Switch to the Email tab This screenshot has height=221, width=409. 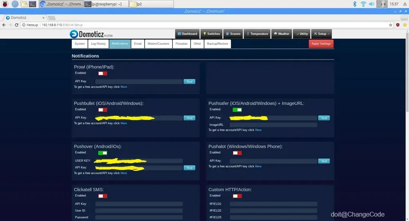(138, 44)
